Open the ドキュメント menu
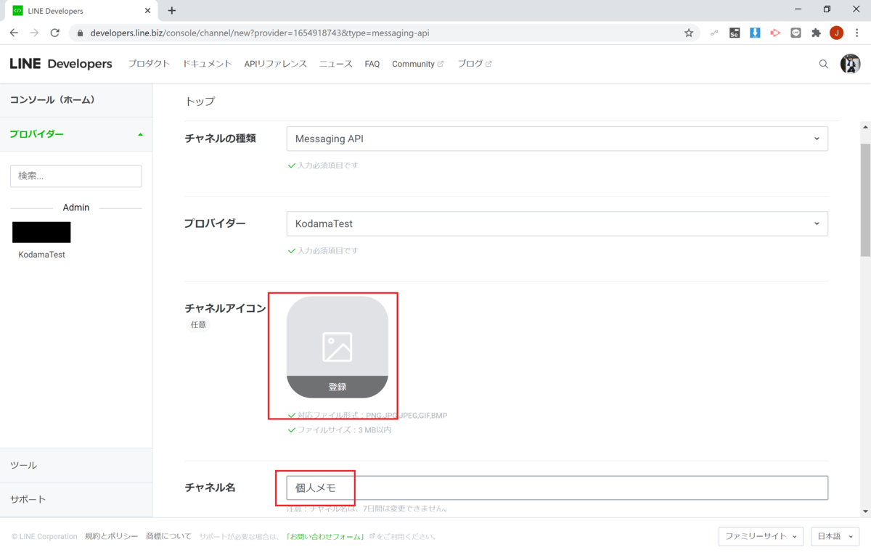This screenshot has width=871, height=555. pyautogui.click(x=208, y=64)
